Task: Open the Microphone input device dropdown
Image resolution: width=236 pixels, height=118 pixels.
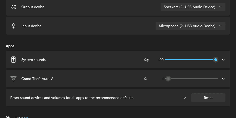Action: tap(190, 26)
